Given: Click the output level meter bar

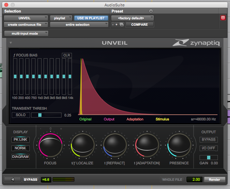Looking at the screenshot, I should tap(63, 179).
